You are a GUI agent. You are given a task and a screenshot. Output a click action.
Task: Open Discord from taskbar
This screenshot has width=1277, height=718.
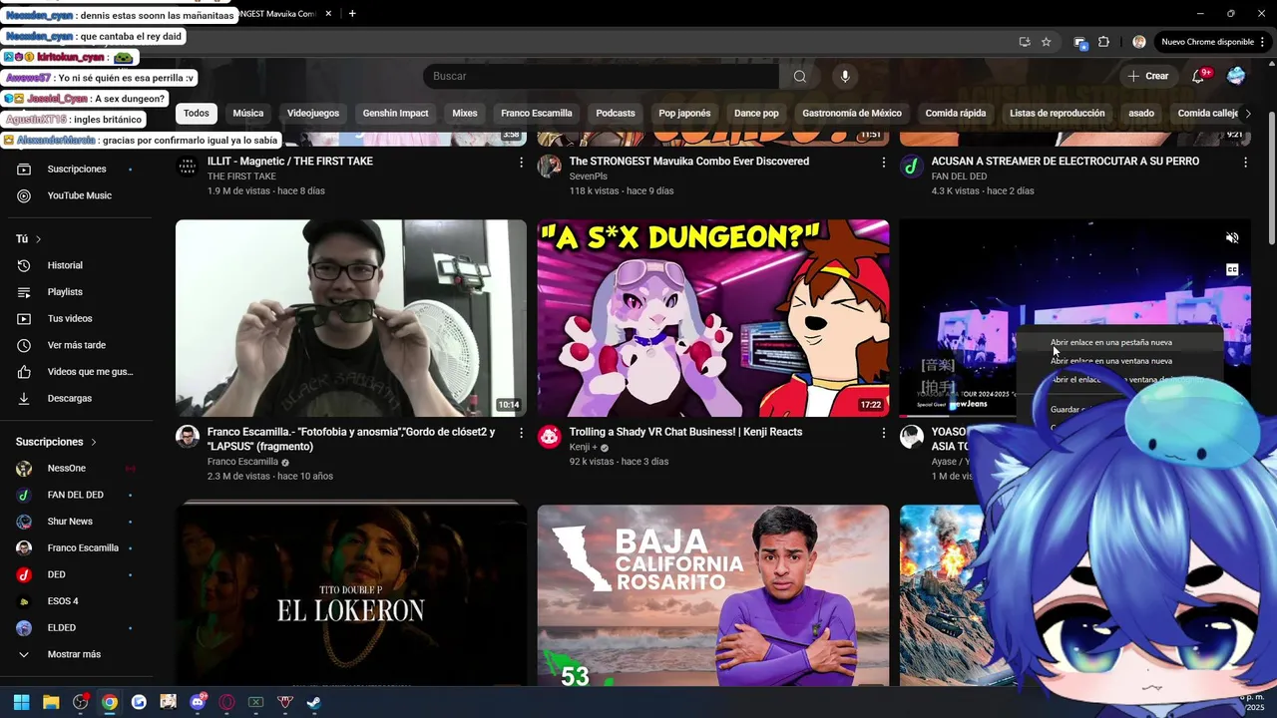click(198, 702)
